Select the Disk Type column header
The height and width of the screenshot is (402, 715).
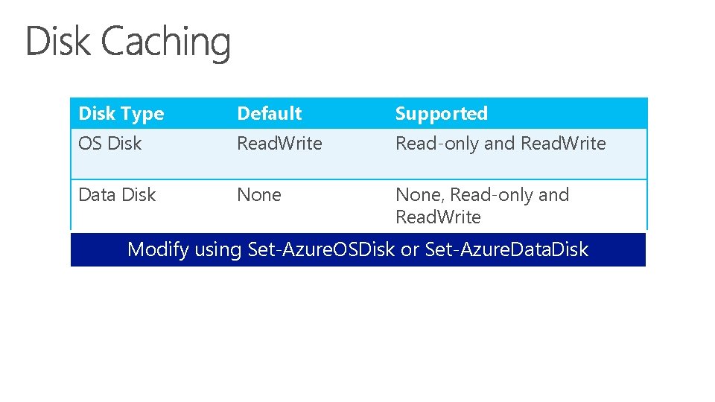pos(121,113)
